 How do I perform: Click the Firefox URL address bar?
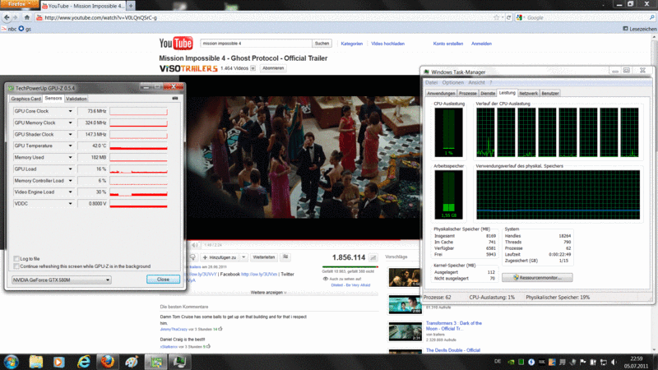pyautogui.click(x=269, y=17)
